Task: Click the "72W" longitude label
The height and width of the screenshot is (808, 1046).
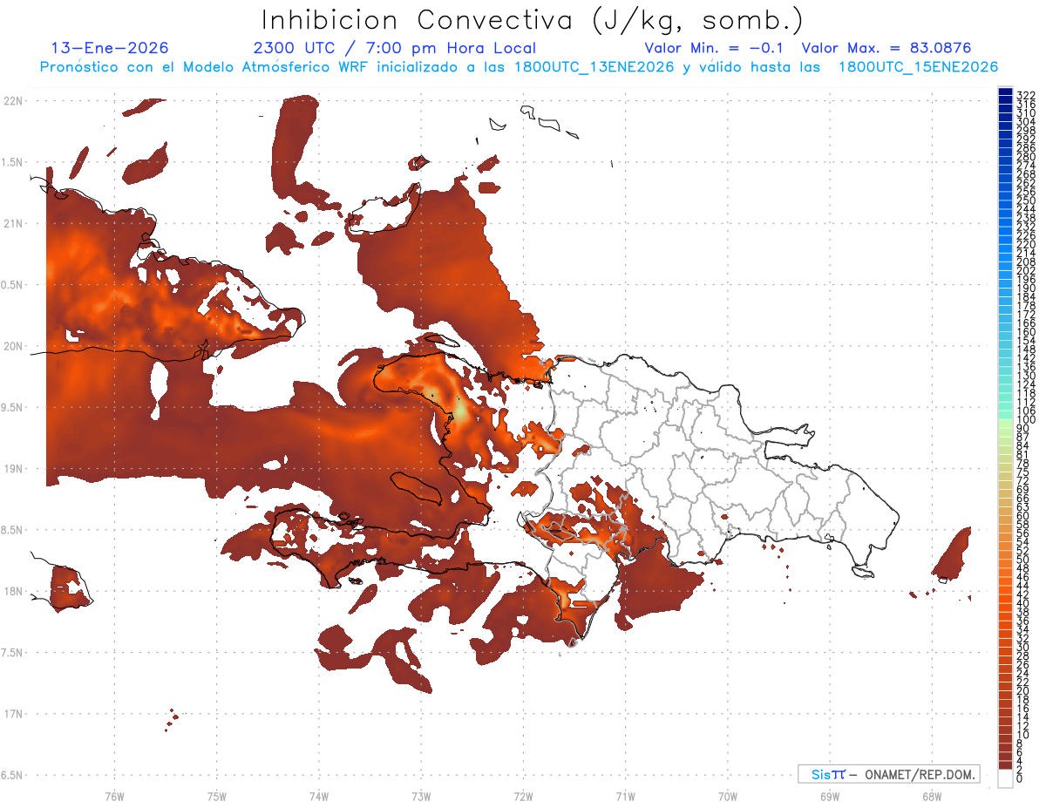Action: pyautogui.click(x=523, y=796)
